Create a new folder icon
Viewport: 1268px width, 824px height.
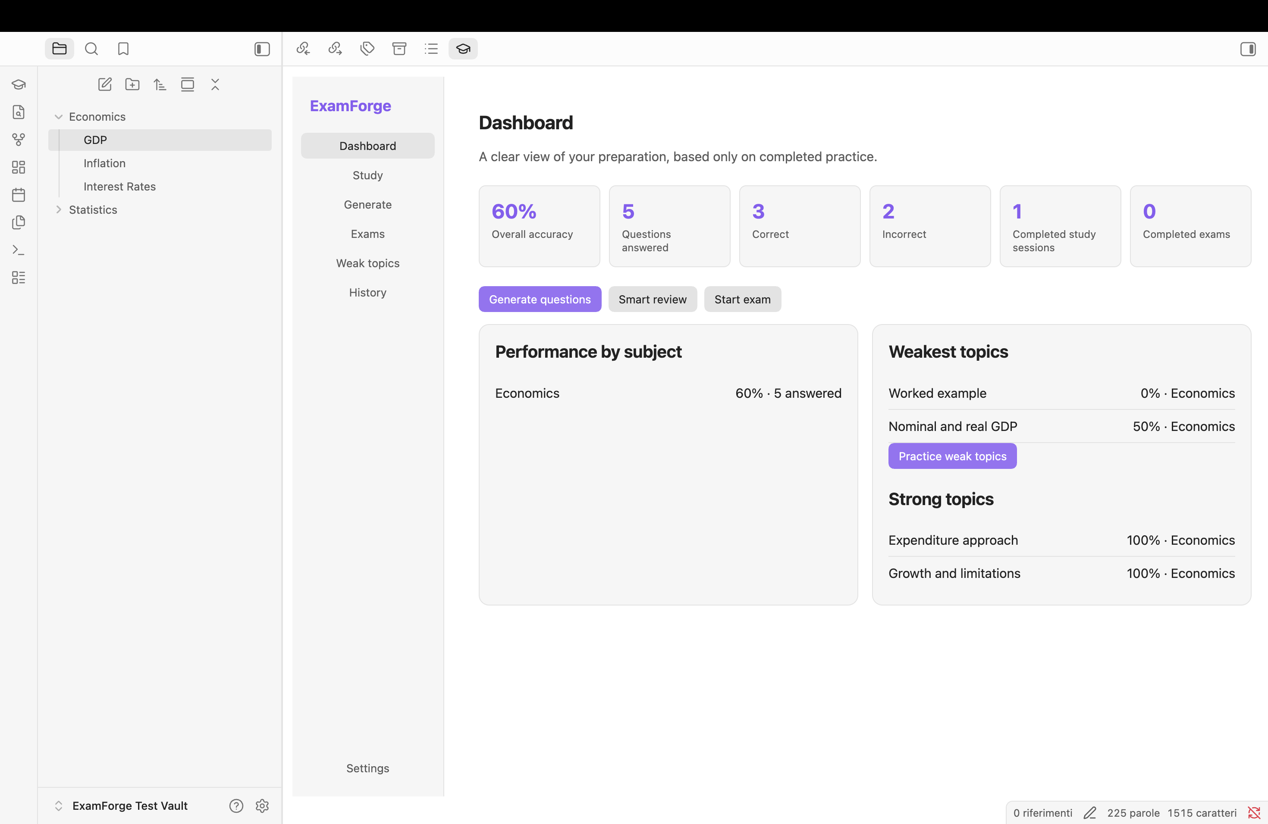coord(133,84)
